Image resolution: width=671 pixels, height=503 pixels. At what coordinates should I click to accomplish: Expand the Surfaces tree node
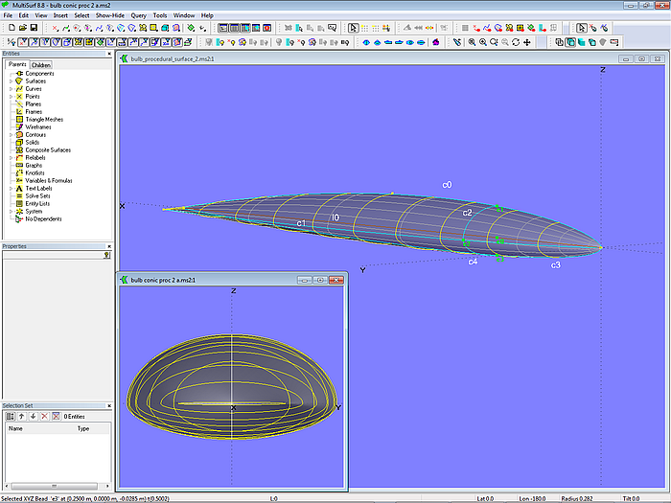[11, 81]
